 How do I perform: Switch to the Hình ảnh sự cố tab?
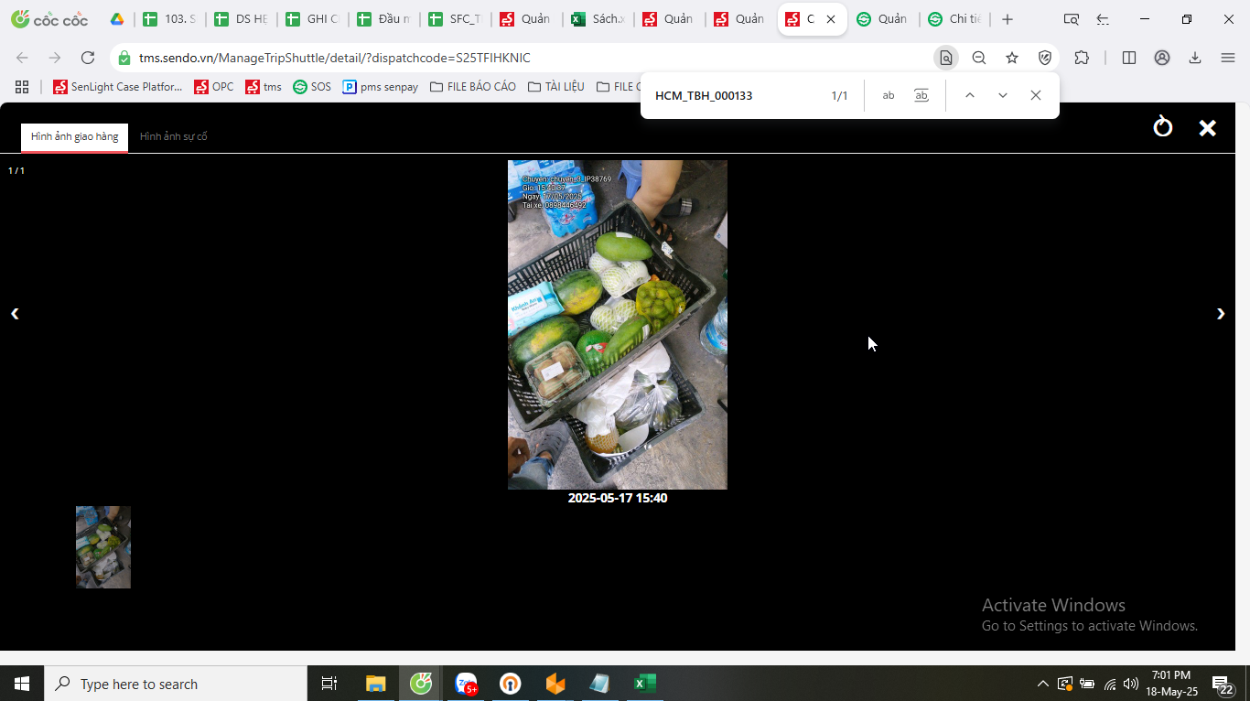point(174,136)
